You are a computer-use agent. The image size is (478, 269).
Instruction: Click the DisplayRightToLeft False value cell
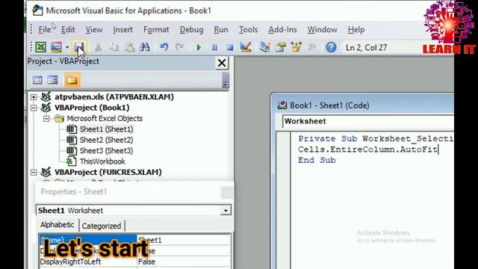[184, 262]
